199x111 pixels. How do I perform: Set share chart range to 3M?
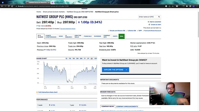77,59
